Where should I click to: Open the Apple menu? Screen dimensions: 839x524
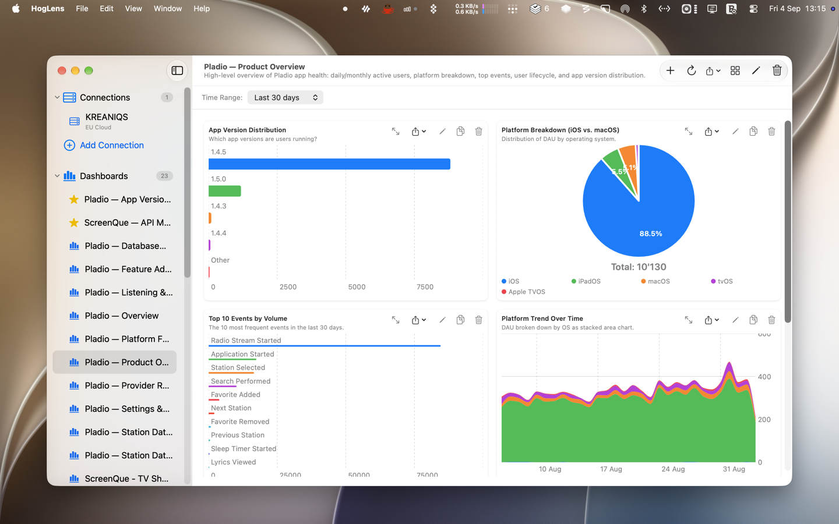pos(16,9)
